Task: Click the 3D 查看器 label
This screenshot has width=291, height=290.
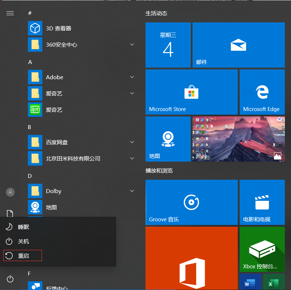Action: tap(59, 28)
